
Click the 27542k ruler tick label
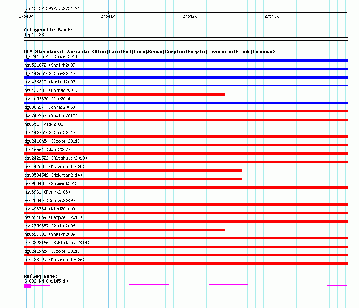click(190, 16)
